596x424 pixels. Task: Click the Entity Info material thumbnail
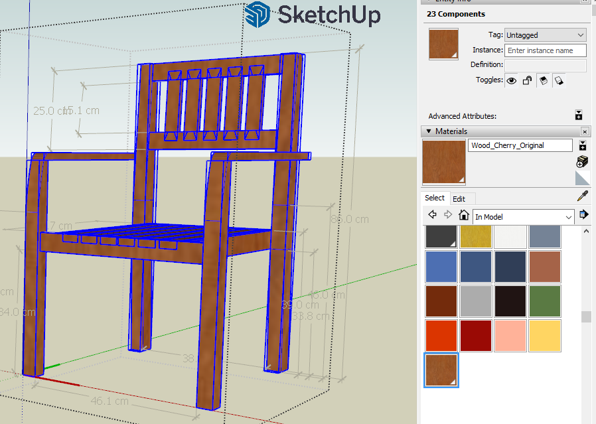click(x=443, y=44)
